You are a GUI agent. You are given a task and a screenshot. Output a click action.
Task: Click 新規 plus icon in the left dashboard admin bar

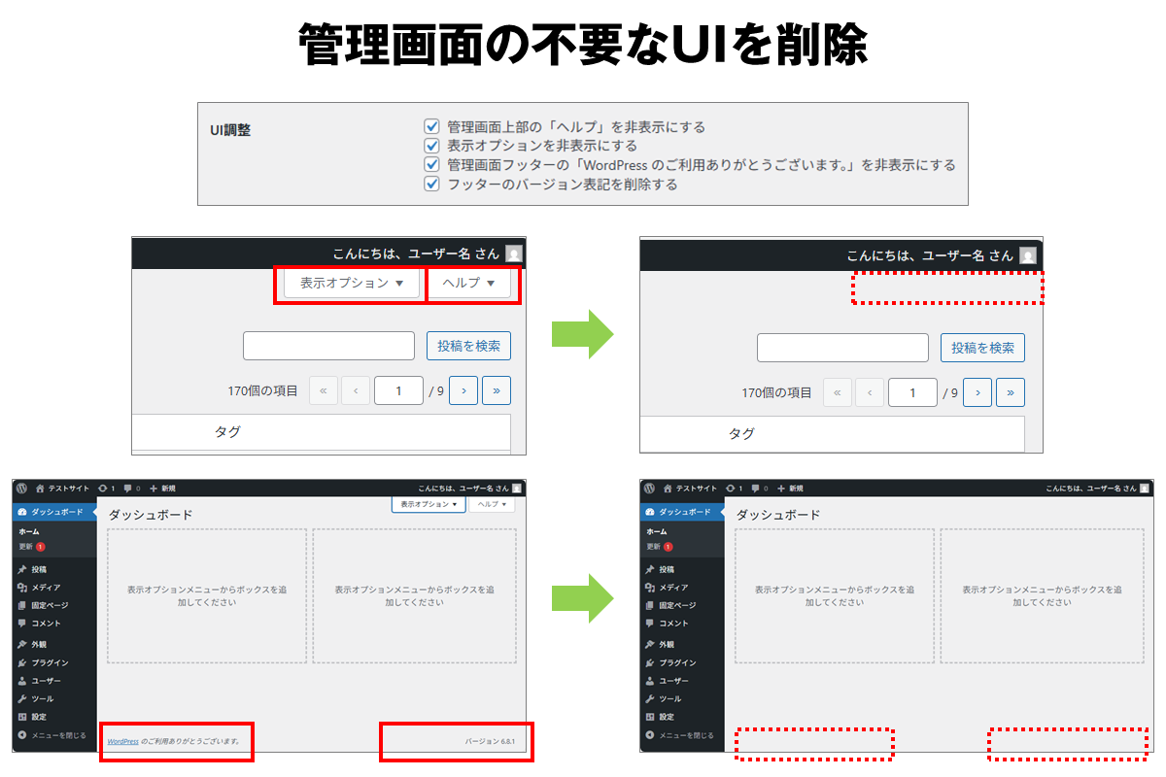click(x=154, y=488)
